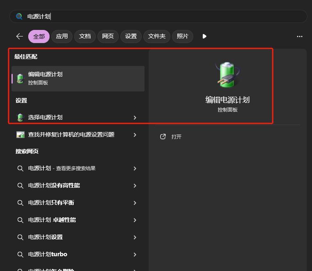The image size is (312, 271).
Task: Open the 电源计划turbo web suggestion
Action: point(47,255)
